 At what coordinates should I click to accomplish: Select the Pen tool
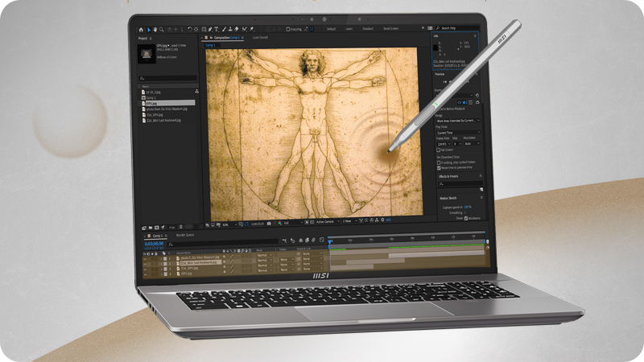click(x=210, y=30)
